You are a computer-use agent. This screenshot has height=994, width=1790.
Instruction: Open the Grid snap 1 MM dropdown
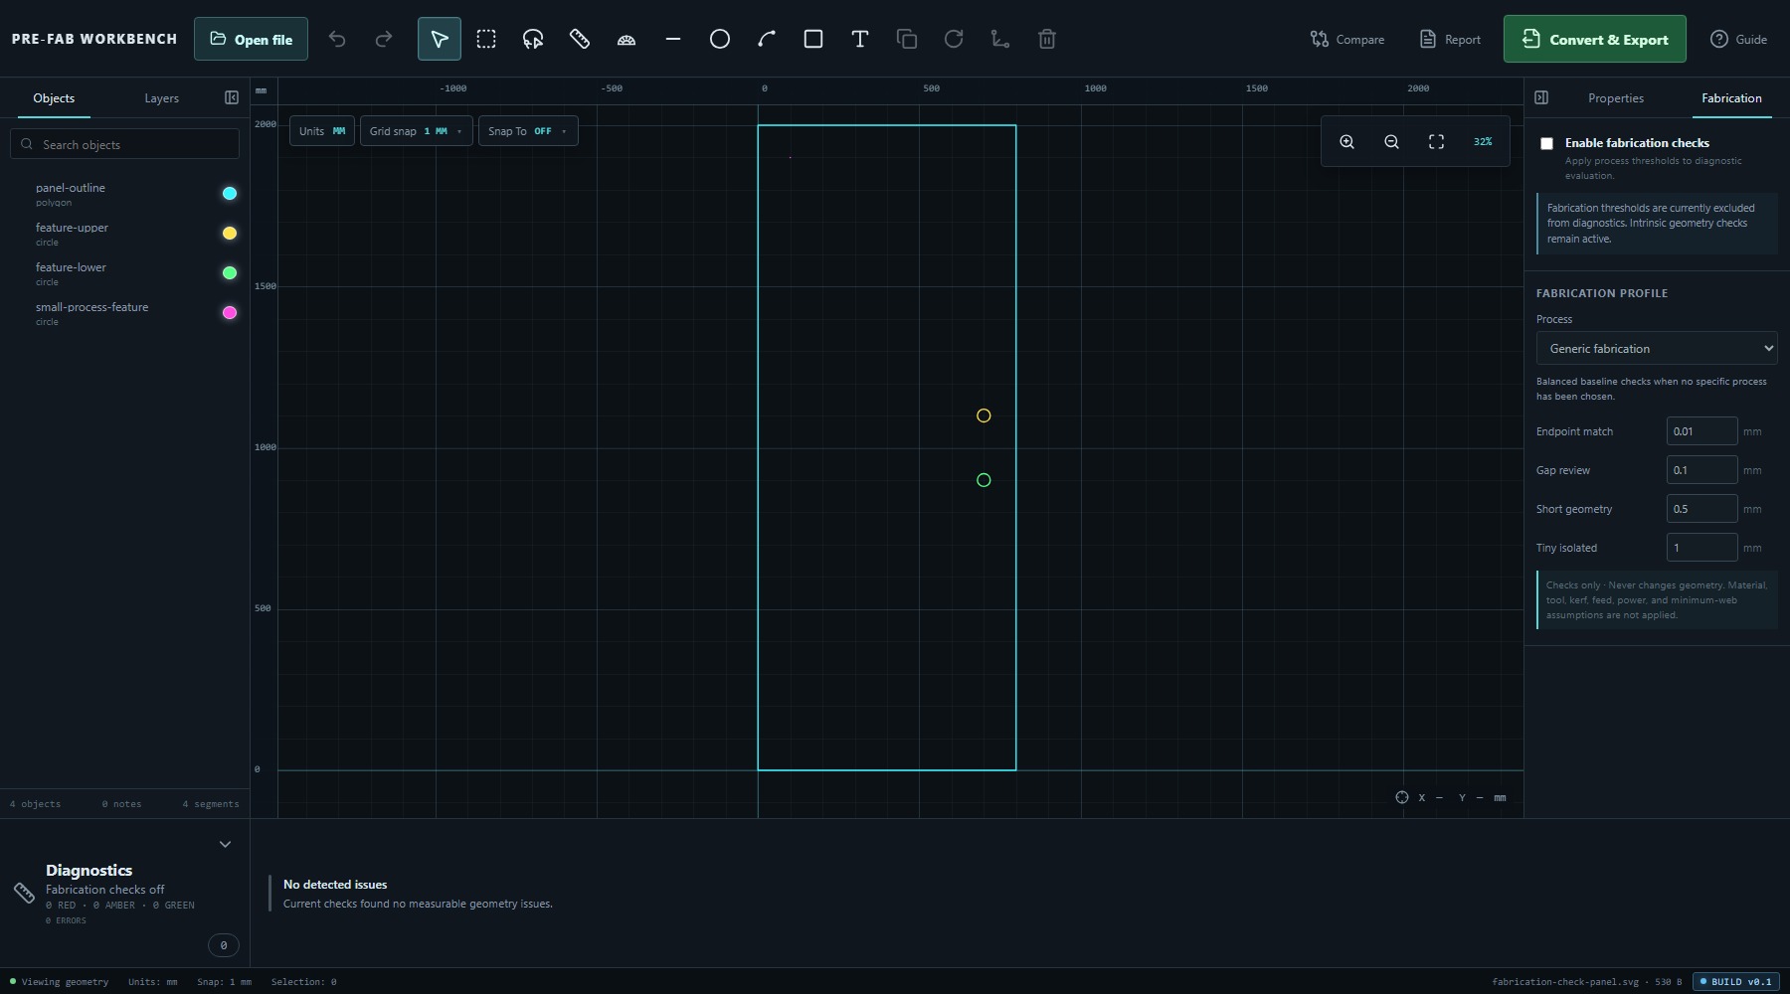pos(416,131)
